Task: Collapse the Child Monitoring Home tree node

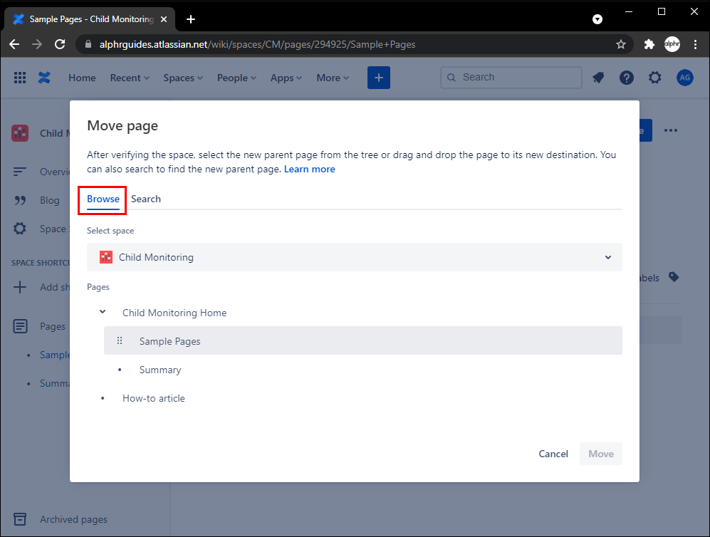Action: (x=103, y=312)
